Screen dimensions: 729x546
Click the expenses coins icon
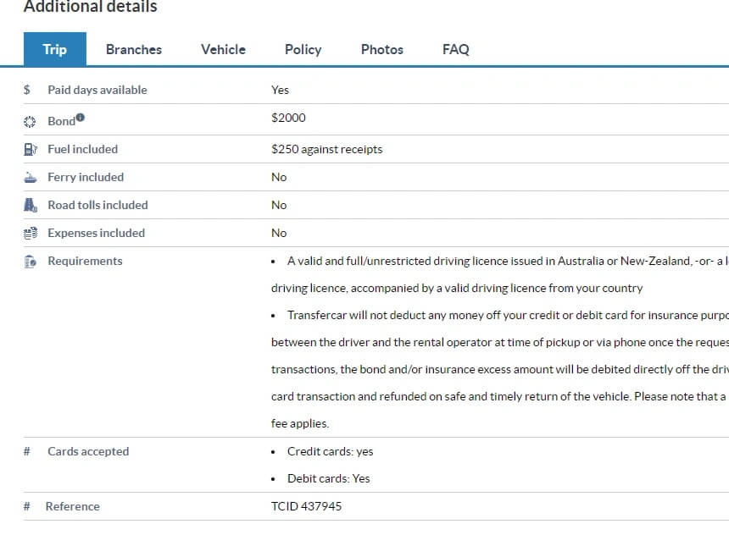31,233
